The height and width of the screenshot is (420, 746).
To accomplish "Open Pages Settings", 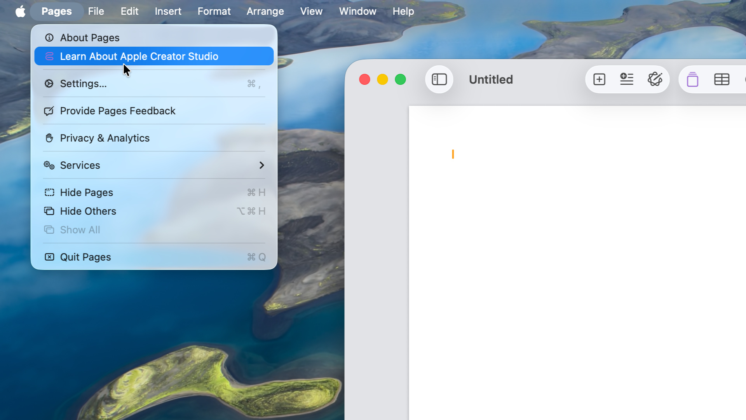I will click(x=83, y=84).
